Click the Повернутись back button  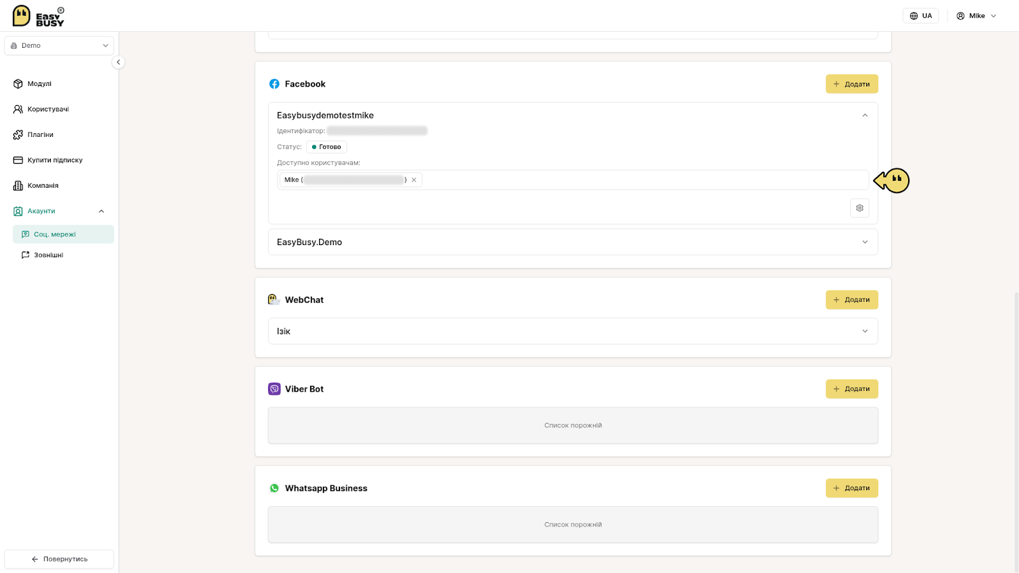click(x=59, y=559)
